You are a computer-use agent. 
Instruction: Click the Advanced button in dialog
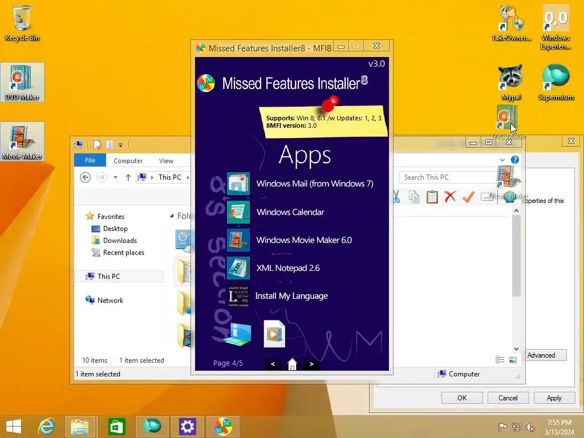[546, 355]
